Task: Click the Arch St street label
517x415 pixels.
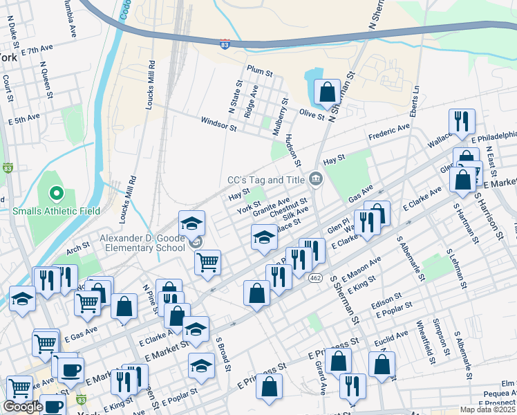Action: (78, 248)
